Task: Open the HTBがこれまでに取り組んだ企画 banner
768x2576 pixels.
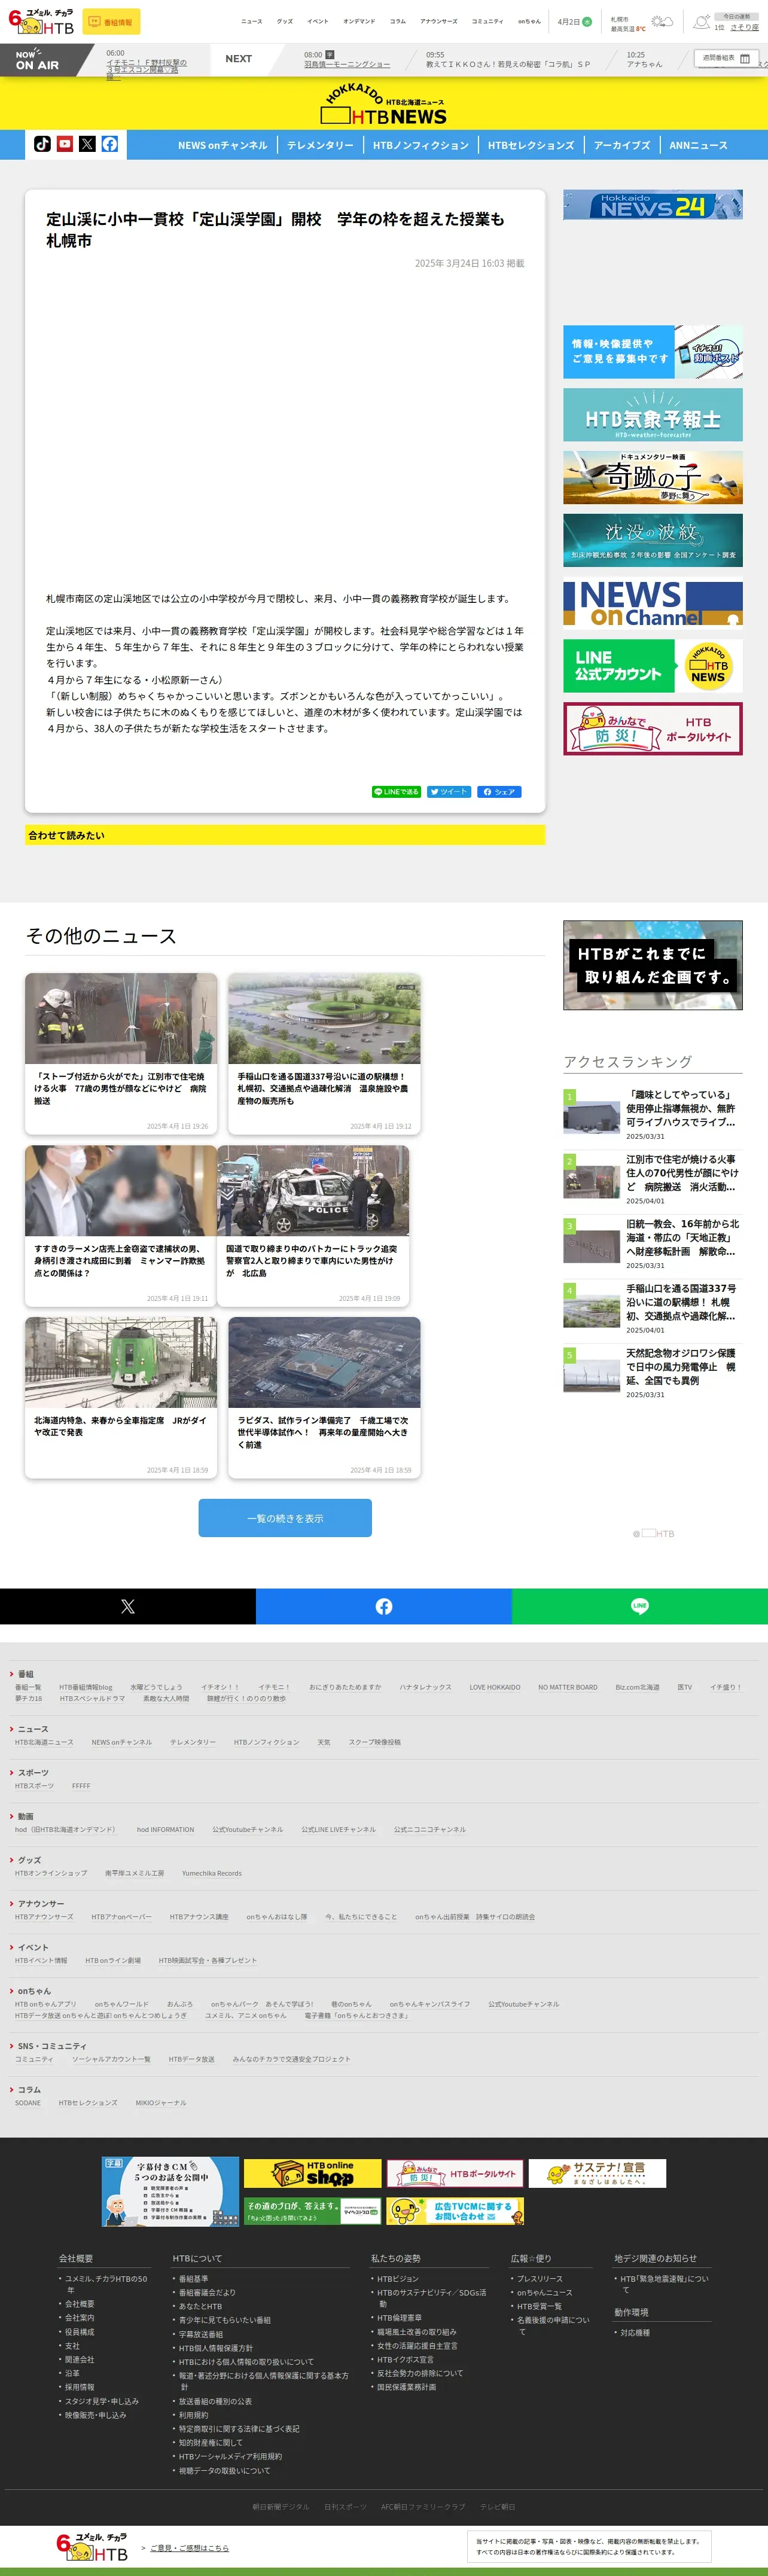Action: [653, 965]
